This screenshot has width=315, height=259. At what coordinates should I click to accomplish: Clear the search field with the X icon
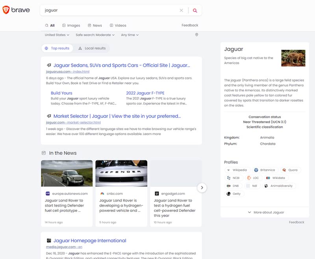(x=181, y=10)
